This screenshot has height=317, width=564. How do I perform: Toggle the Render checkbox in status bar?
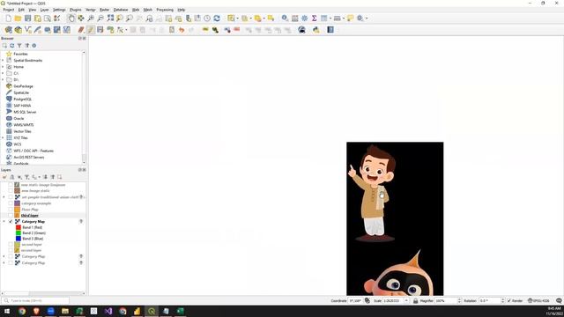[509, 300]
